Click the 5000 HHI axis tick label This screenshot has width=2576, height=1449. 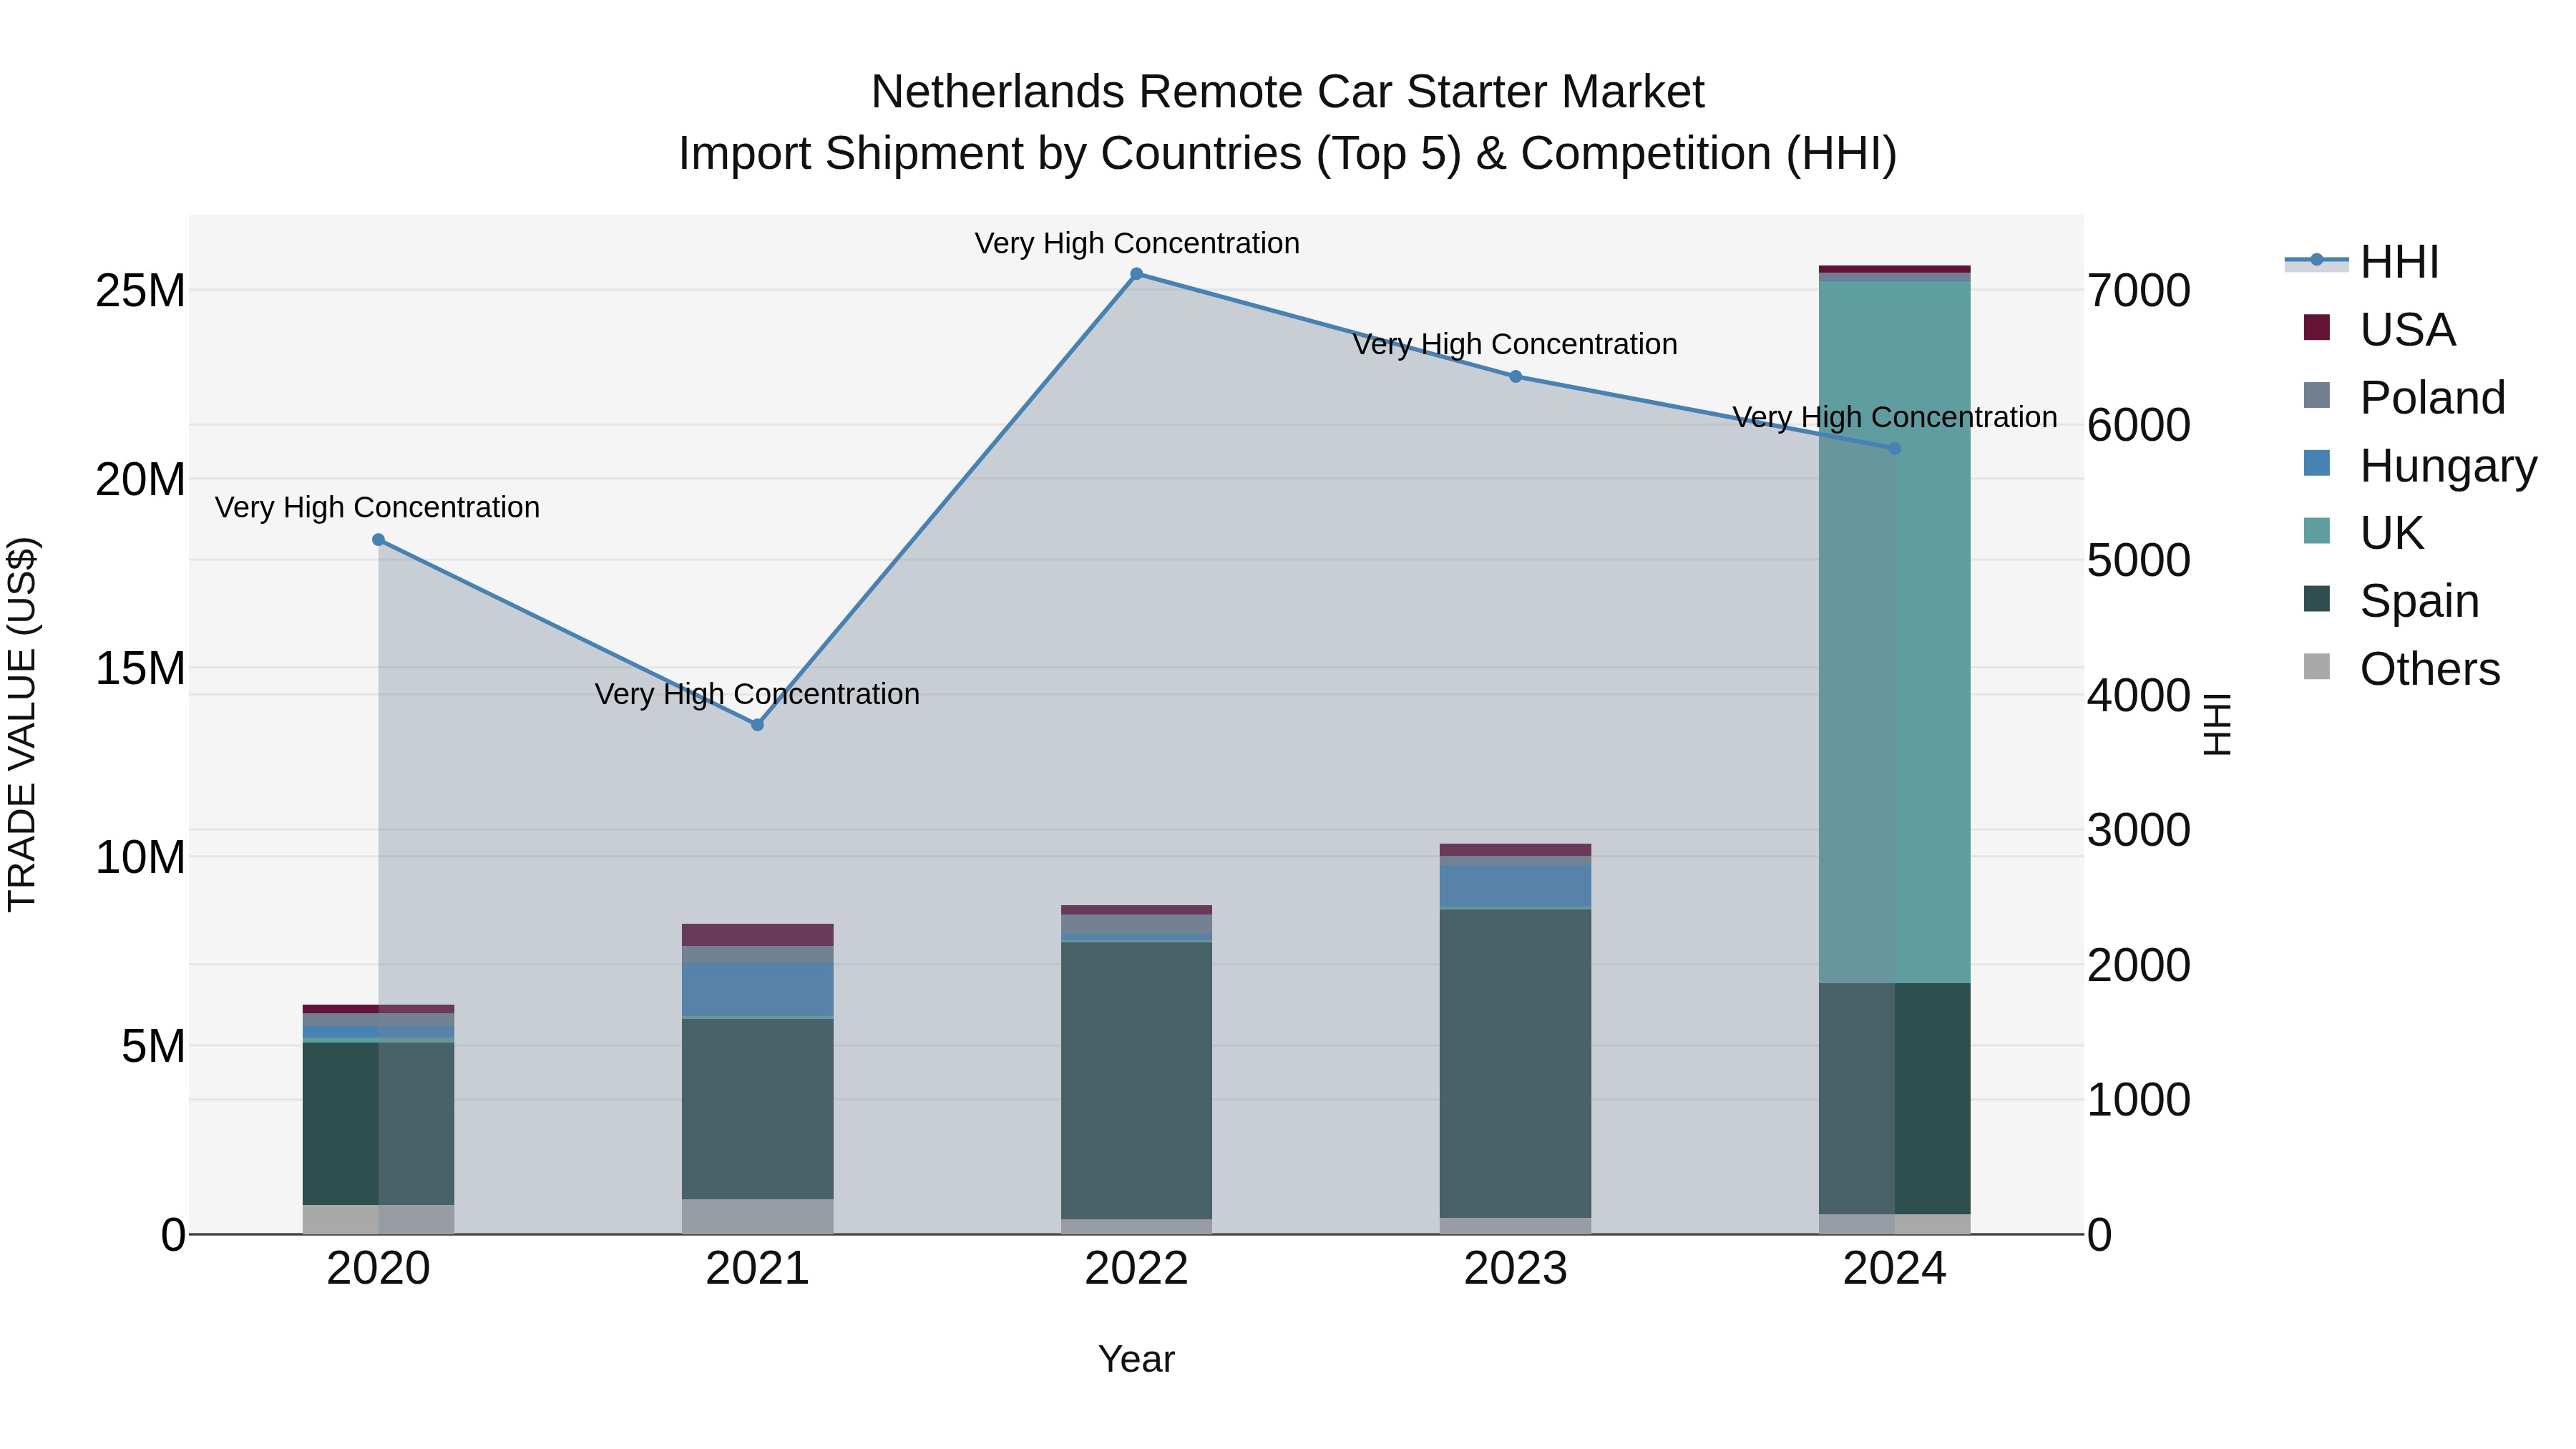2139,560
